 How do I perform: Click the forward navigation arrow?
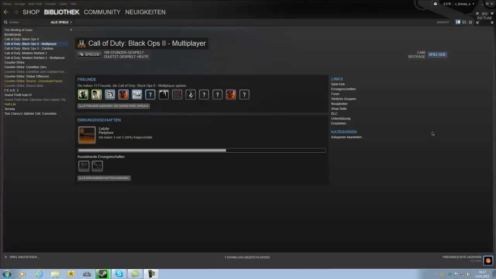click(x=16, y=12)
